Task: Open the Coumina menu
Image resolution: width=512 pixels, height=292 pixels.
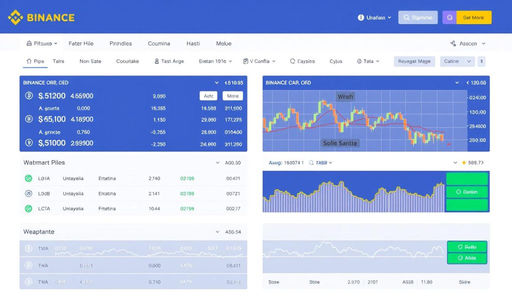Action: 159,43
